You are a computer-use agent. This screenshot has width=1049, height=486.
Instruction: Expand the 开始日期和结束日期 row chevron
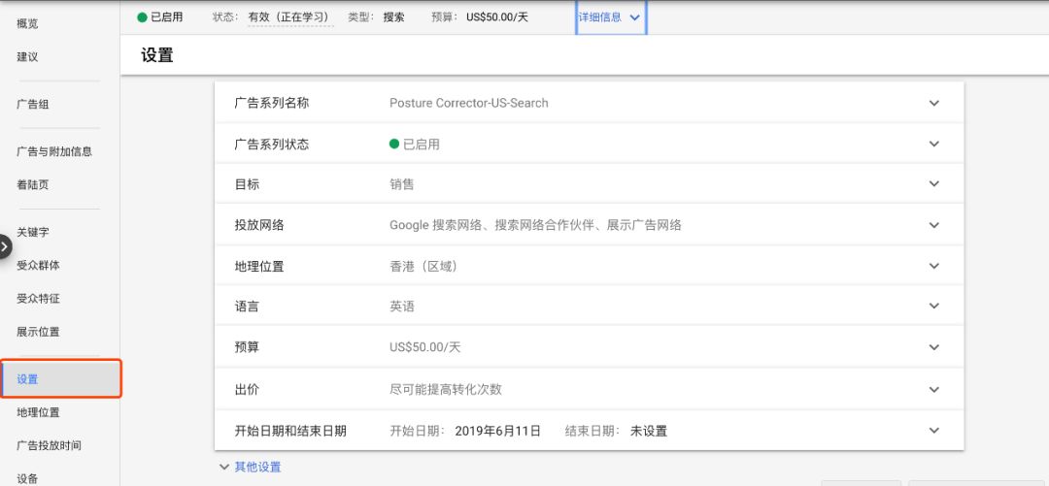(934, 431)
